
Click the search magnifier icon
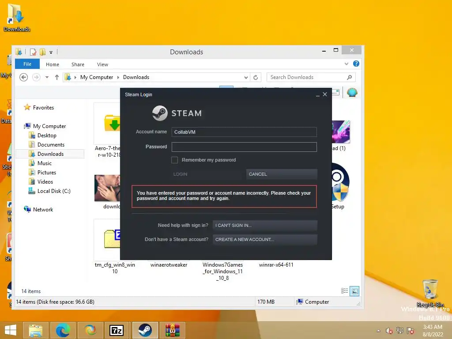point(349,77)
